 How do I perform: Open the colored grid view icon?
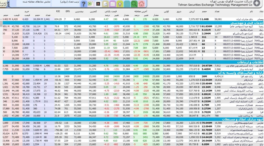tap(98, 4)
